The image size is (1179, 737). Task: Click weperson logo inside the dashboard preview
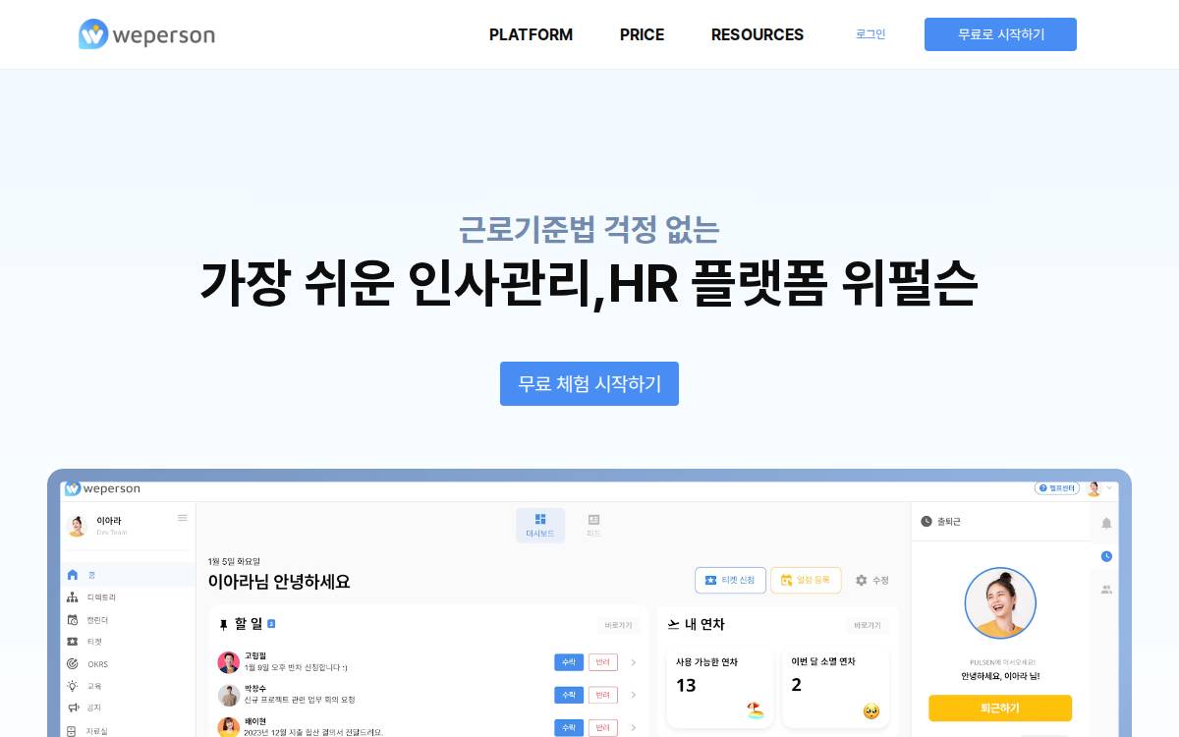(103, 488)
